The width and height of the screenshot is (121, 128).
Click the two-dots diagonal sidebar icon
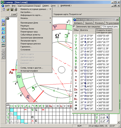tap(3, 41)
